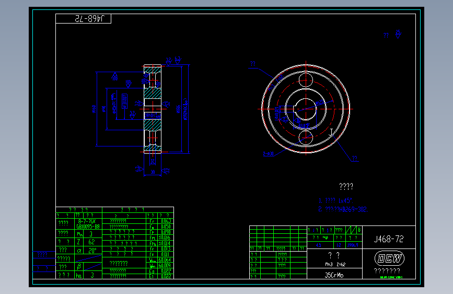Select the ±0.014 tolerance value
The height and width of the screenshot is (294, 453).
point(165,243)
